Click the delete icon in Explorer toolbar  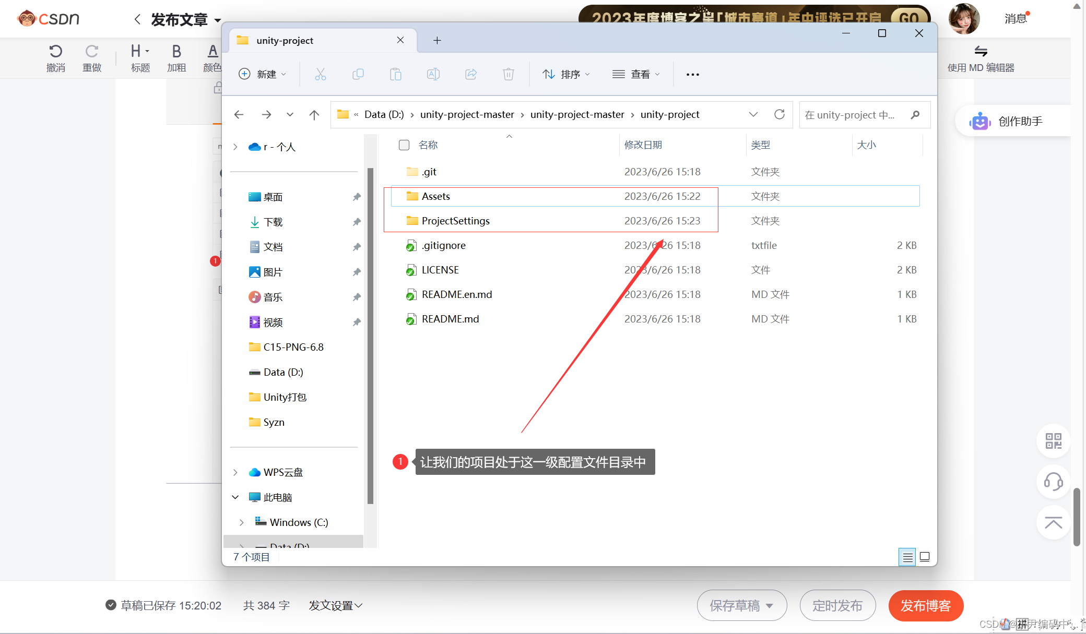508,74
